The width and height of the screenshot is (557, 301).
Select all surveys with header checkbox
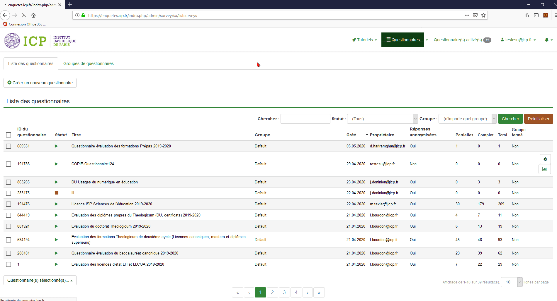[x=9, y=135]
